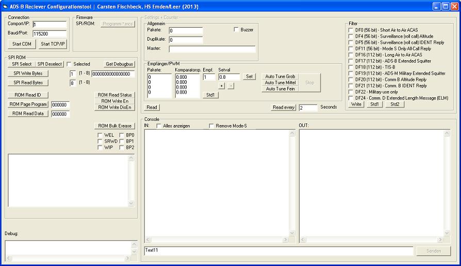Viewport: 461px width, 266px height.
Task: Click the Std1 button in Empfänger/PWM
Action: click(210, 95)
